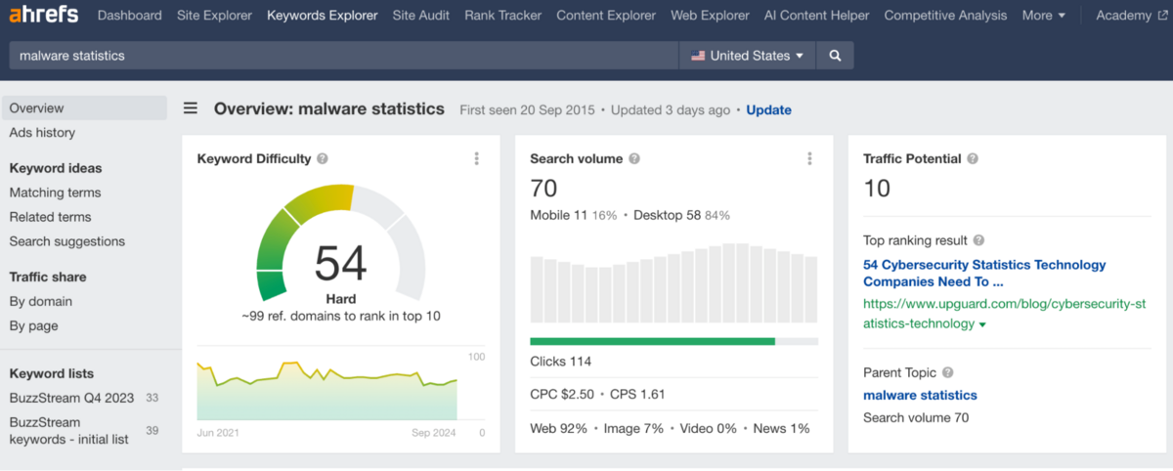The image size is (1173, 471).
Task: Click the Hard difficulty label
Action: coord(341,299)
